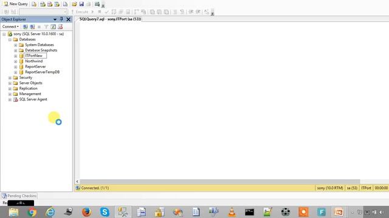Image resolution: width=389 pixels, height=218 pixels.
Task: Click the Object Explorer Filter funnel icon
Action: (46, 27)
